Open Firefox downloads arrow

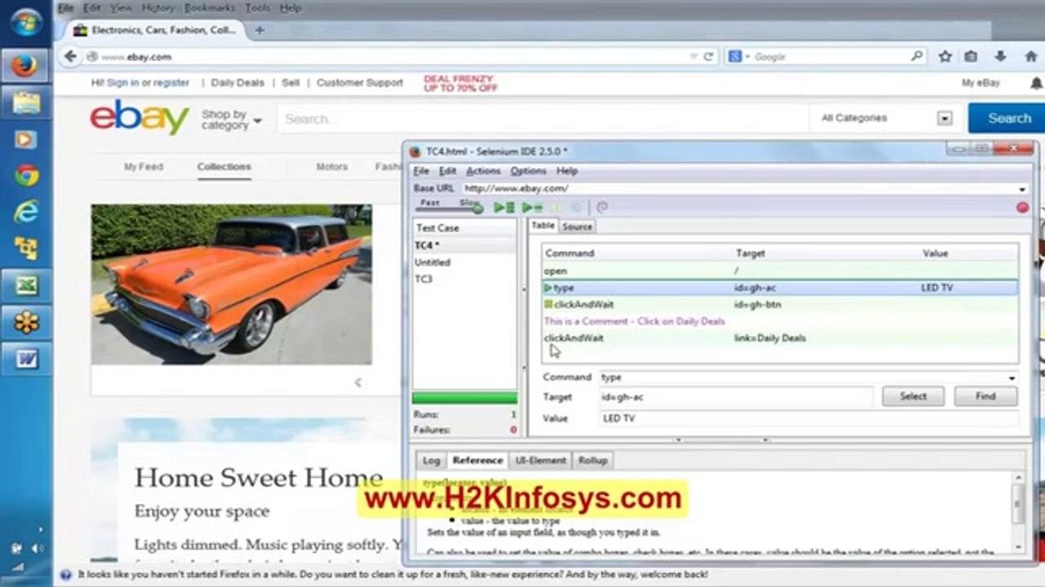[1000, 56]
